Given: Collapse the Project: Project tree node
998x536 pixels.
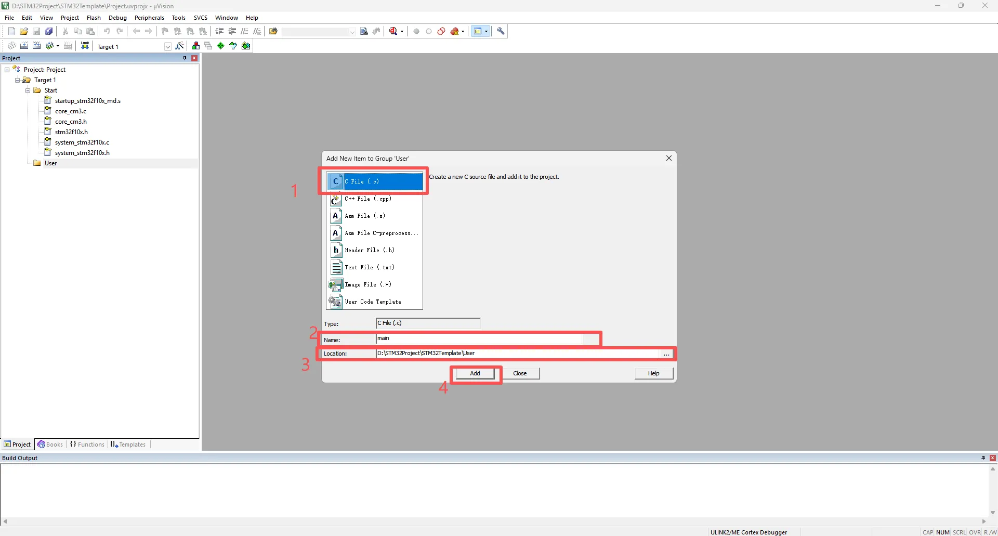Looking at the screenshot, I should (7, 70).
